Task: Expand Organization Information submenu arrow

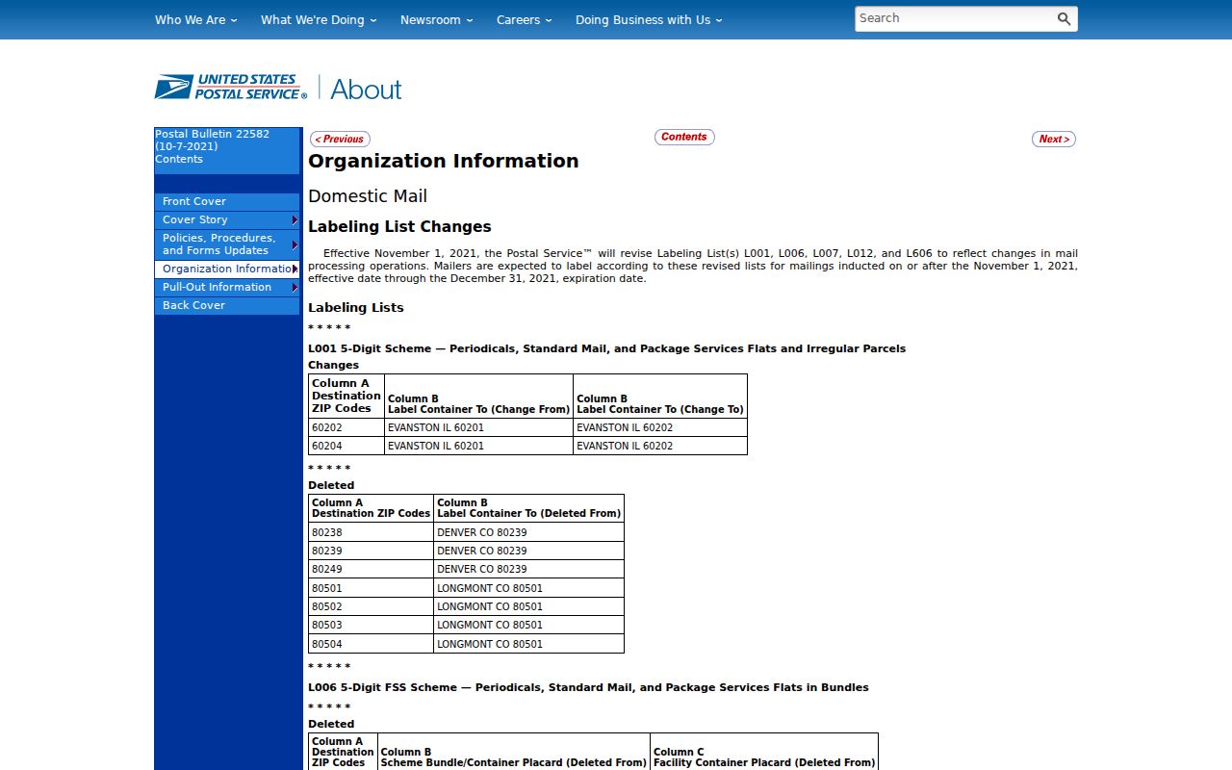Action: click(295, 269)
